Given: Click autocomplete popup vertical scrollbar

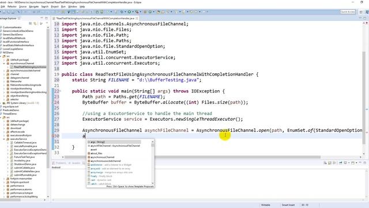Looking at the screenshot, I should click(153, 162).
